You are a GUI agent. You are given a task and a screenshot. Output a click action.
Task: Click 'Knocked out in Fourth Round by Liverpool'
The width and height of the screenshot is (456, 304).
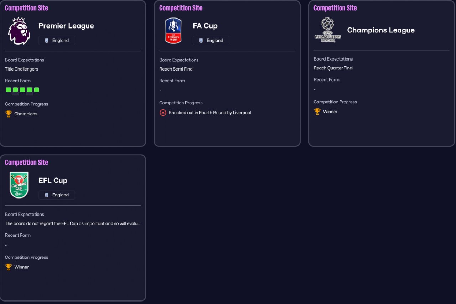[x=210, y=113]
